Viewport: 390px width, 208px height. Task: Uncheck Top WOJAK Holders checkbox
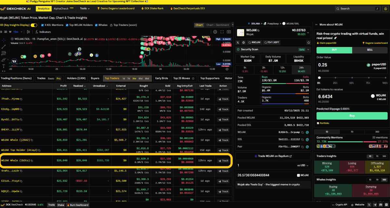pyautogui.click(x=67, y=25)
